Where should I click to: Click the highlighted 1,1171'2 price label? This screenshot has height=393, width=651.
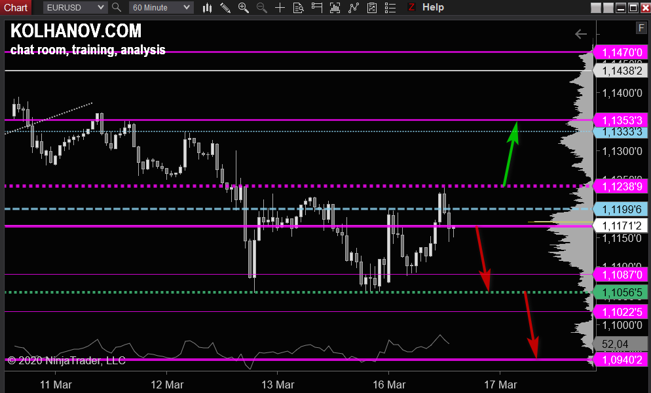[621, 225]
